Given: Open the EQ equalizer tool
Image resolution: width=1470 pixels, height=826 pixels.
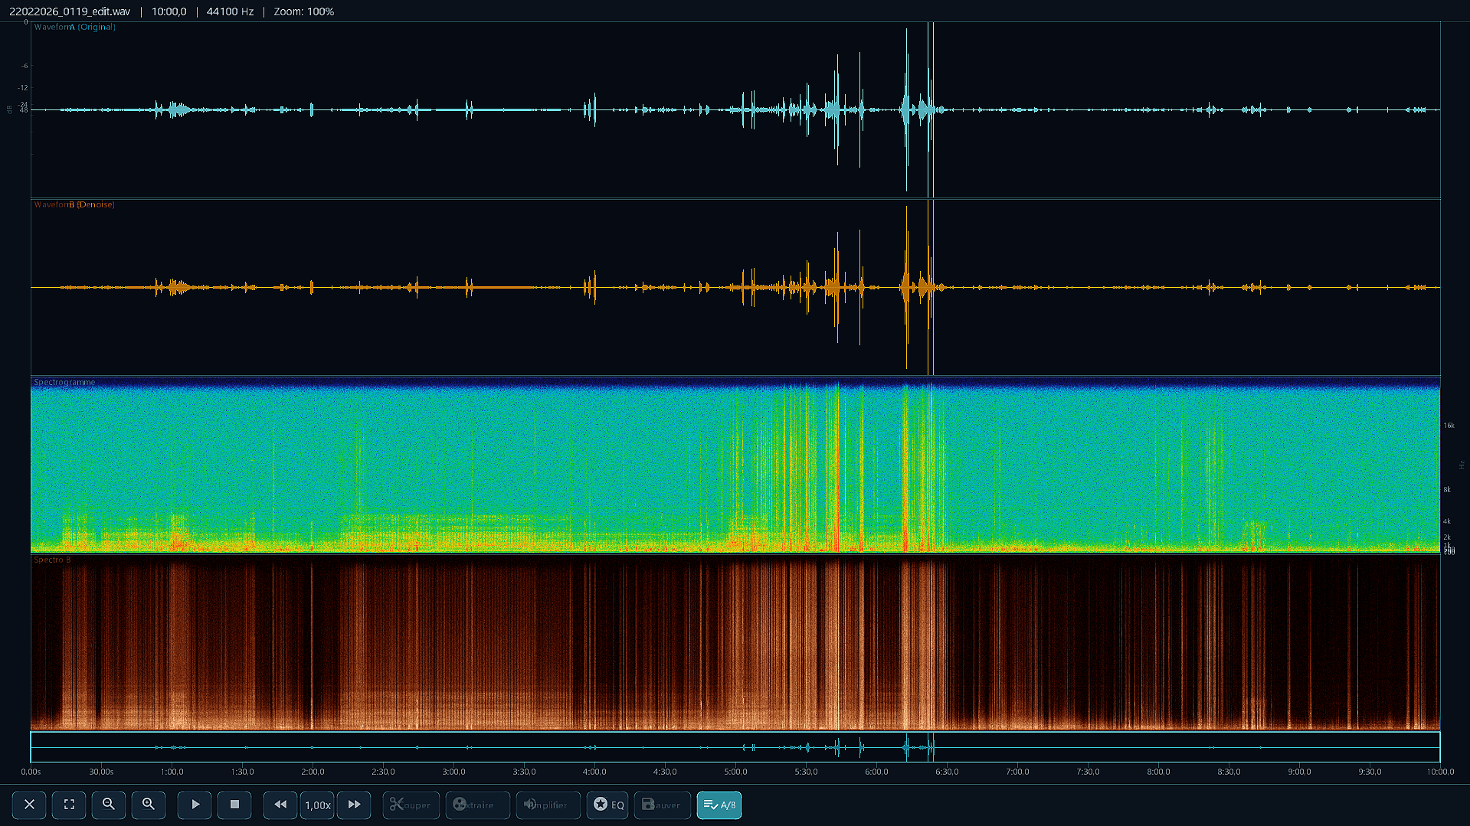Looking at the screenshot, I should pyautogui.click(x=607, y=805).
